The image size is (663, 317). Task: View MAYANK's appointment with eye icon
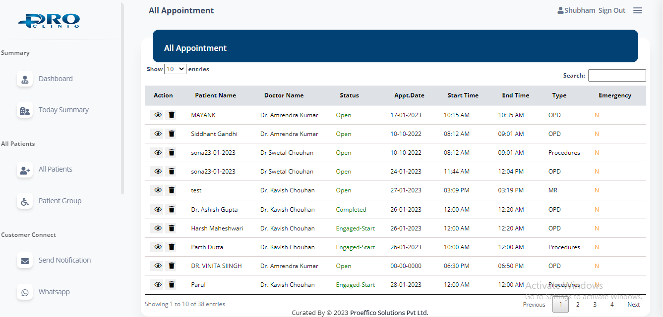(x=158, y=115)
